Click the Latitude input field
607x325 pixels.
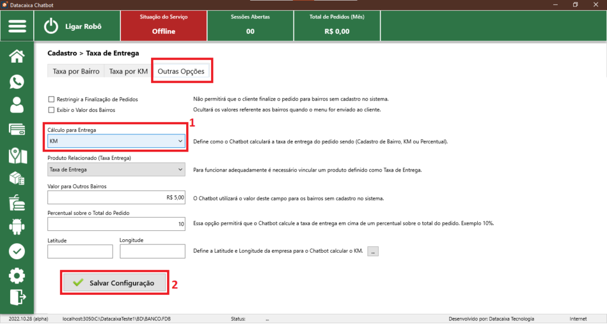tap(80, 252)
